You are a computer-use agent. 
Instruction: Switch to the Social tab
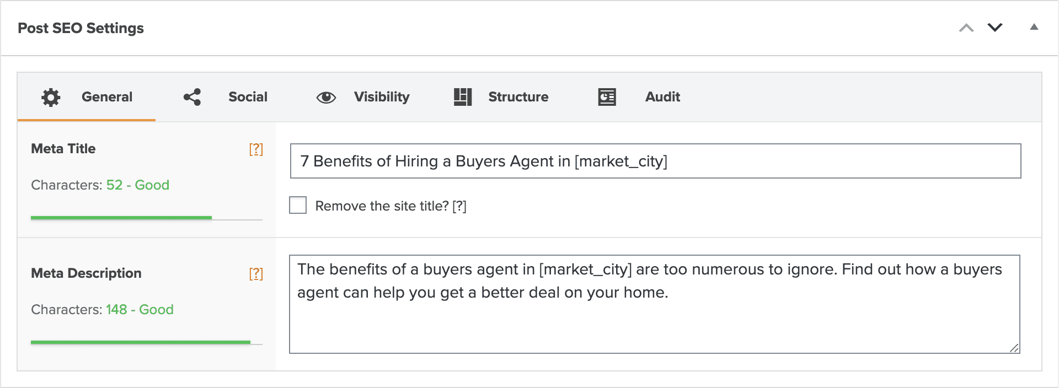point(248,97)
